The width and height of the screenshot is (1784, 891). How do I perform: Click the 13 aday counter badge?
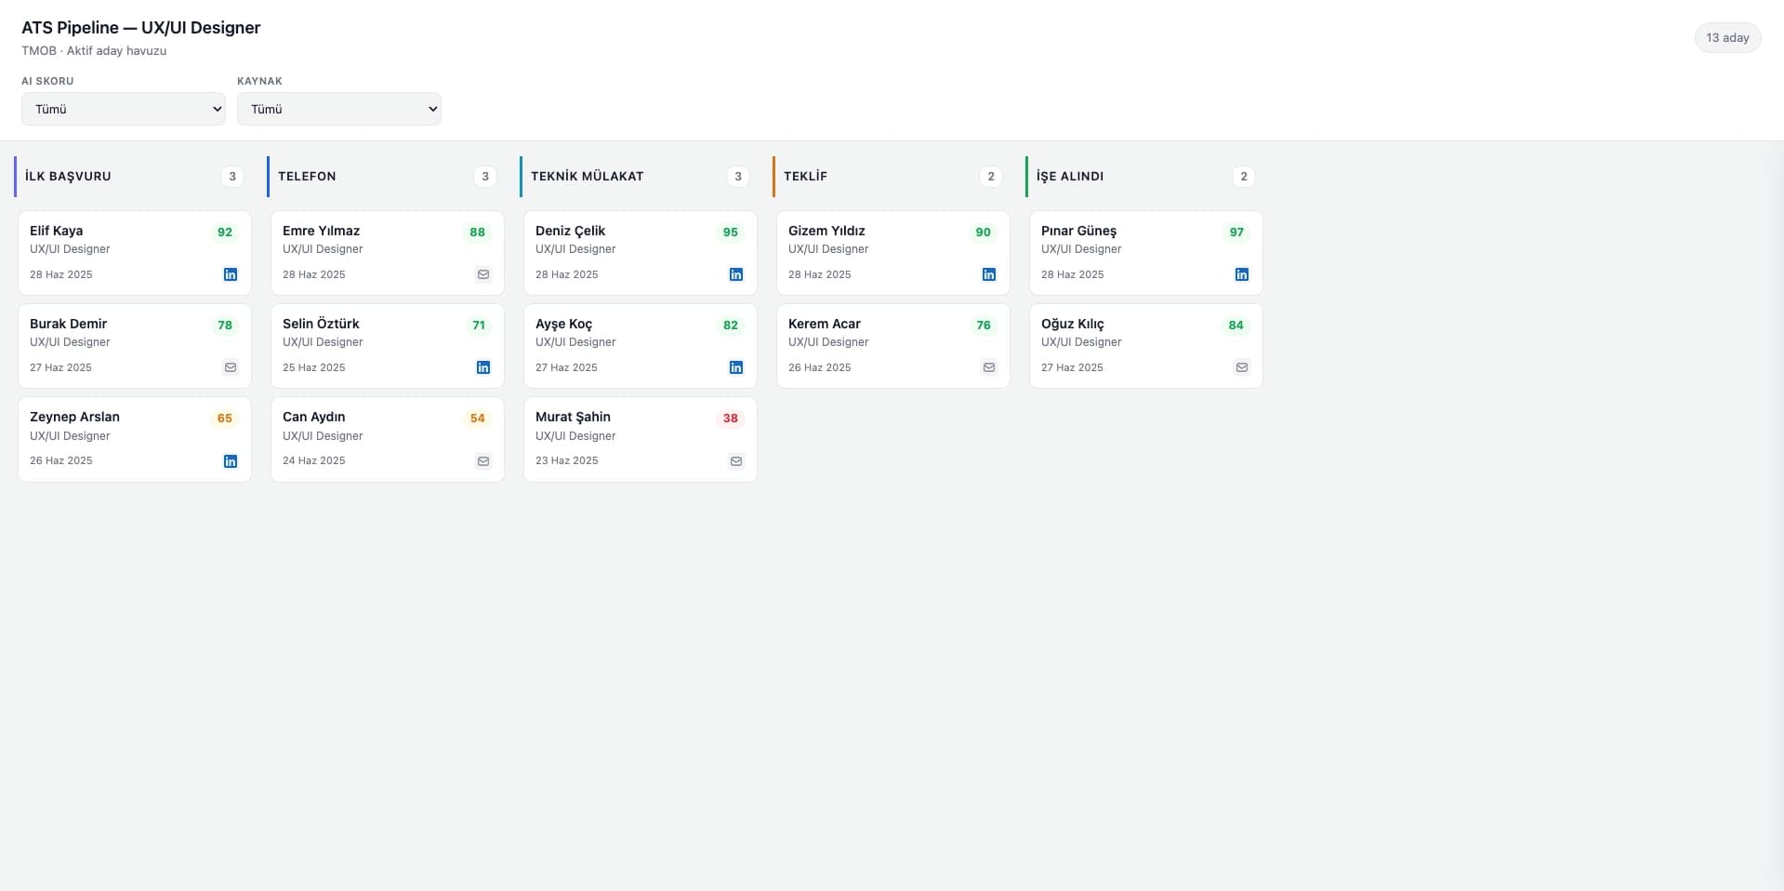[1727, 38]
